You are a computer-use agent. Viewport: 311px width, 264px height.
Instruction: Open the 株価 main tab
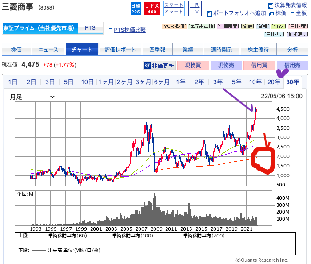click(x=16, y=50)
